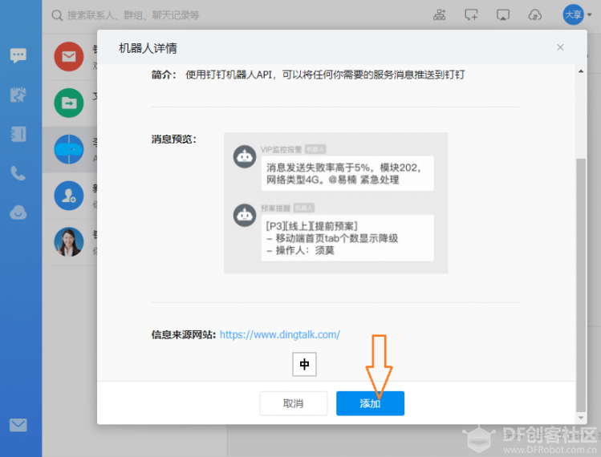Click the dialog scrollbar up arrow
This screenshot has width=601, height=457.
coord(581,71)
